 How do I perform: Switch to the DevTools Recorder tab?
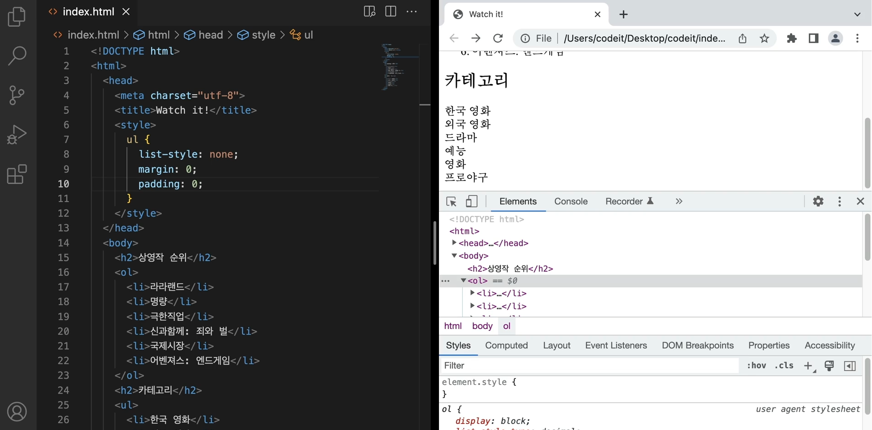click(x=629, y=202)
